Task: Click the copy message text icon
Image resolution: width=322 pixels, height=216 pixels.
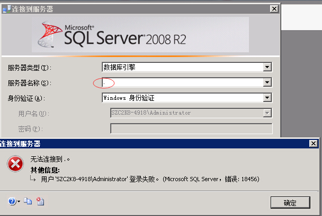Action: point(29,201)
